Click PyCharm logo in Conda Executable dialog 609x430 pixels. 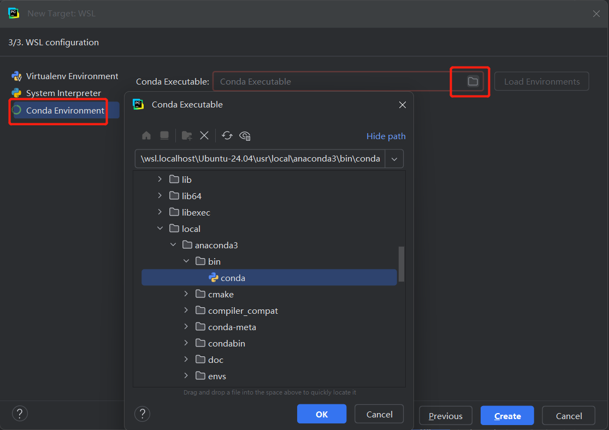coord(138,104)
